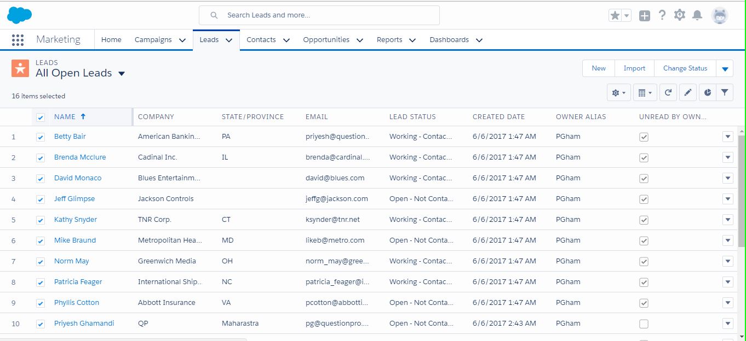This screenshot has width=746, height=341.
Task: Uncheck the Brenda Mcclure row checkbox
Action: point(41,158)
